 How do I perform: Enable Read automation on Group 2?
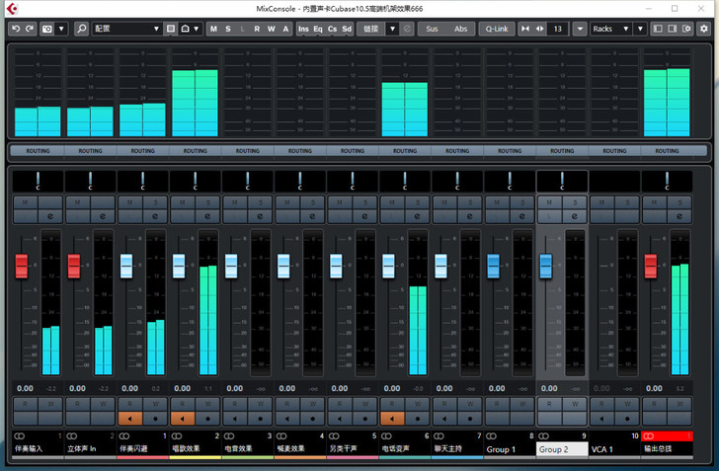tap(549, 403)
